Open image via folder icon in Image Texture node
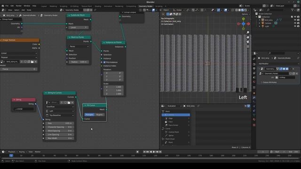This screenshot has height=169, width=301. pyautogui.click(x=32, y=61)
